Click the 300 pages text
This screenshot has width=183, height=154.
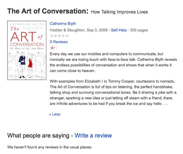(139, 30)
